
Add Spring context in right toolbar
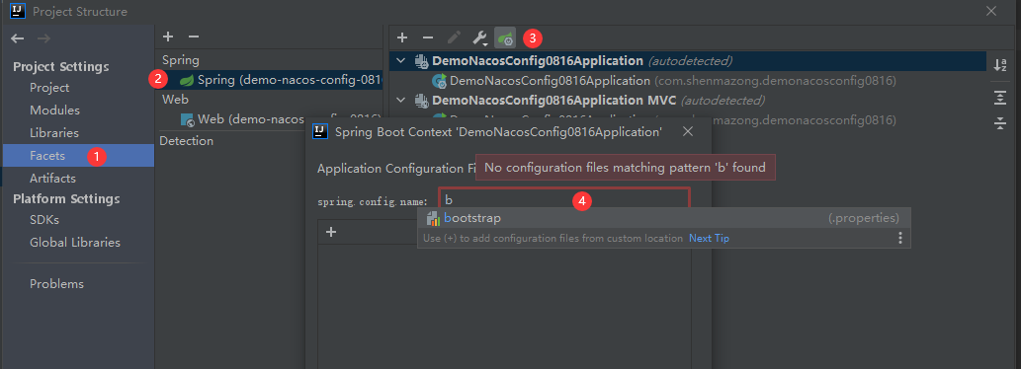point(402,38)
